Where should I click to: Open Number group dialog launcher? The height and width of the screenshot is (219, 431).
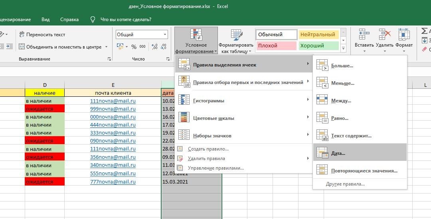pos(168,59)
